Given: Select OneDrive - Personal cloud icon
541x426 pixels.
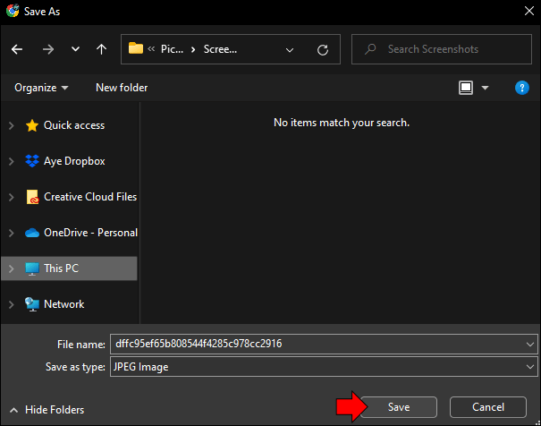Looking at the screenshot, I should click(32, 233).
